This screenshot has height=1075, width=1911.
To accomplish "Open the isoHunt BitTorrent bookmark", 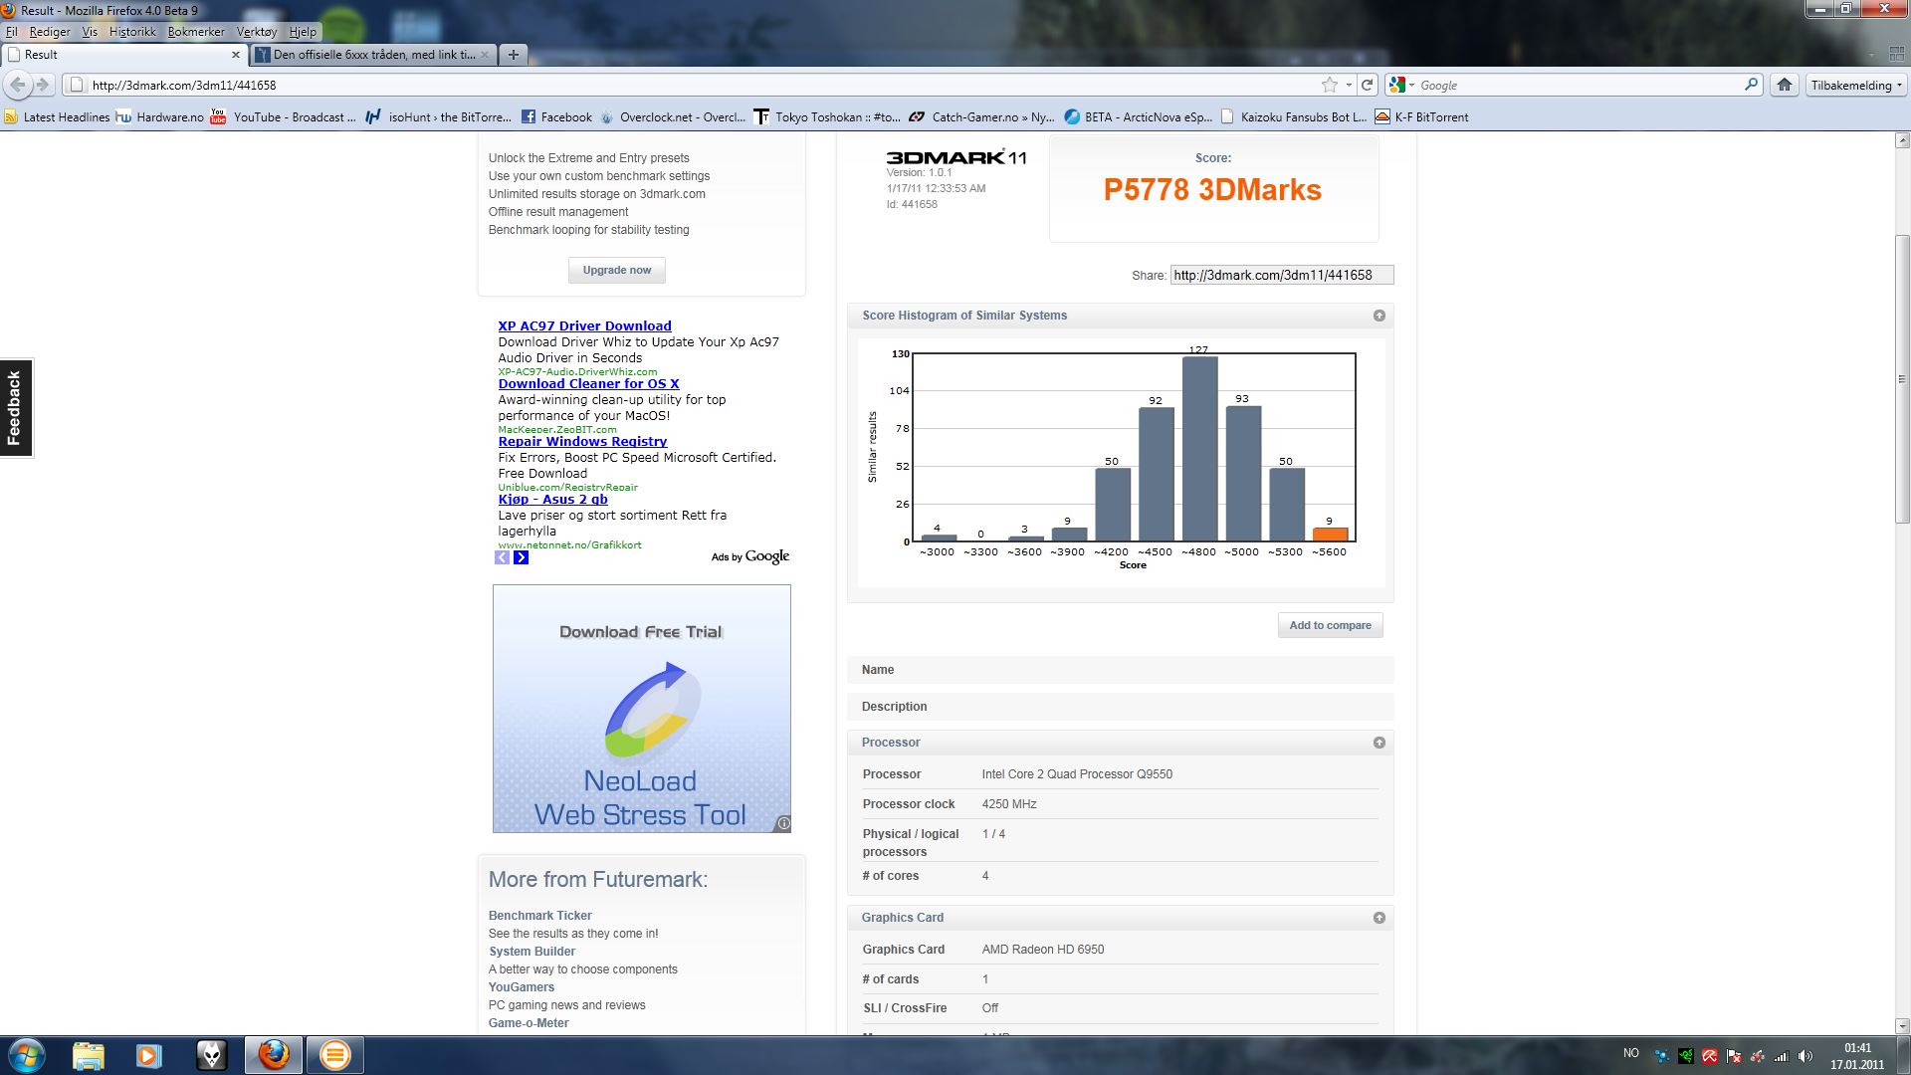I will click(x=439, y=117).
